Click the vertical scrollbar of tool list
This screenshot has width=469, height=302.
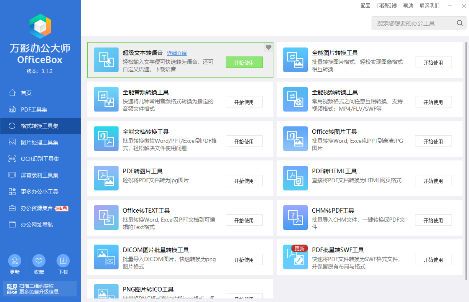tap(466, 161)
